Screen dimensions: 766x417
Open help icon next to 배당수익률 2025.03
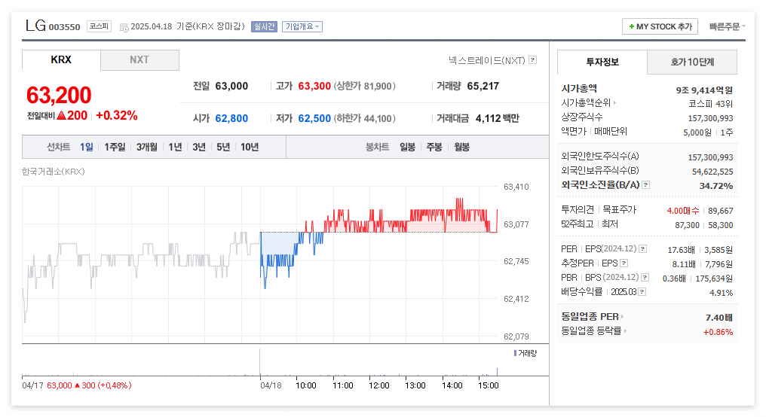pyautogui.click(x=642, y=291)
